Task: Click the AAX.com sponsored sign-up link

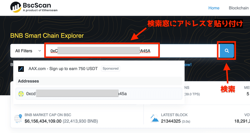Action: point(63,69)
